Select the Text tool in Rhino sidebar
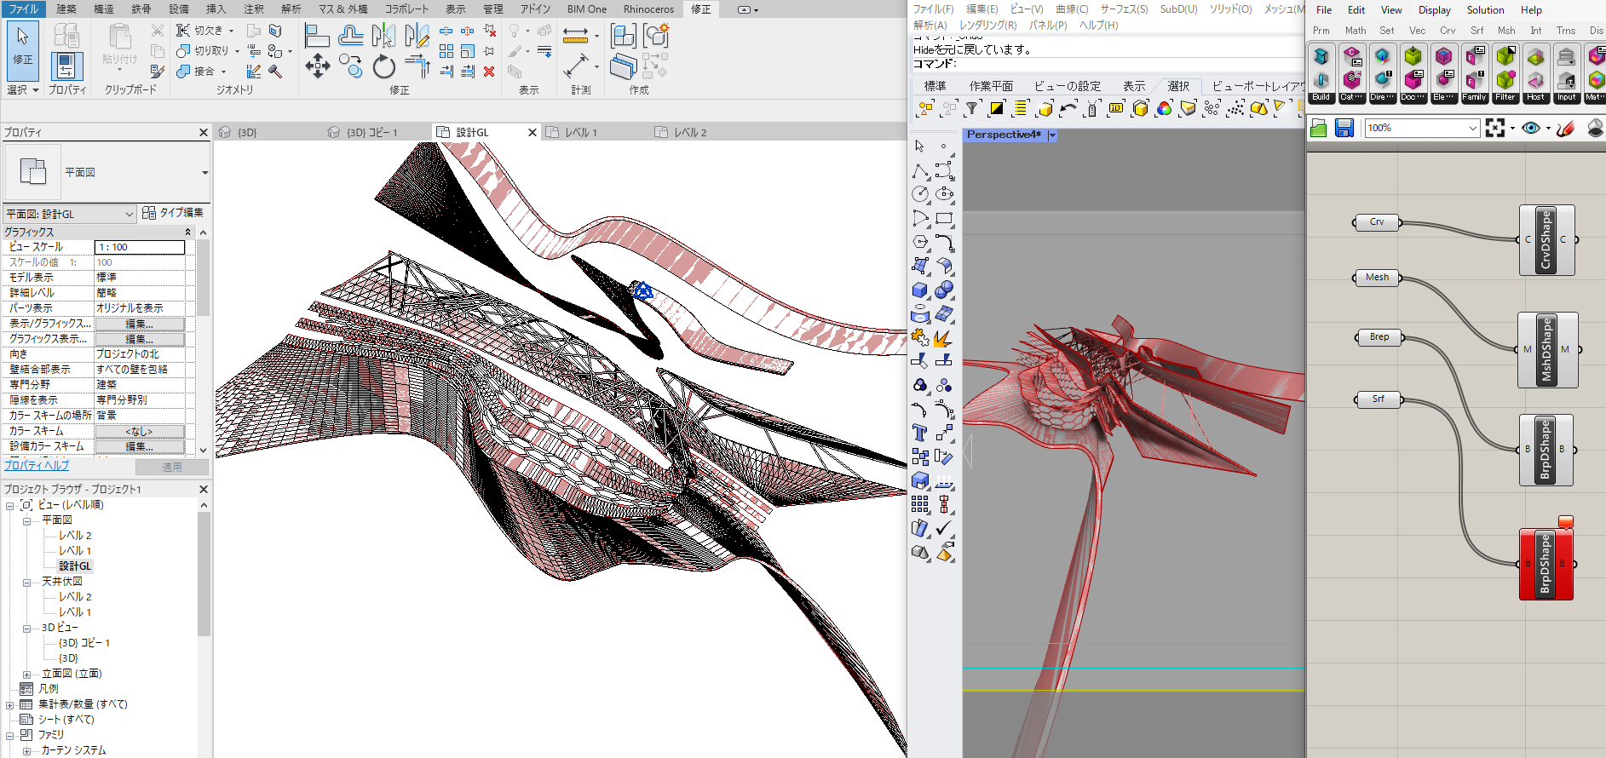The image size is (1606, 758). [x=919, y=433]
